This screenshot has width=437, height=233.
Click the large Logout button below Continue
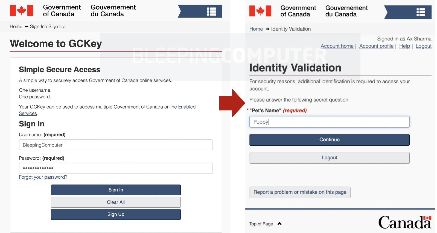(330, 158)
